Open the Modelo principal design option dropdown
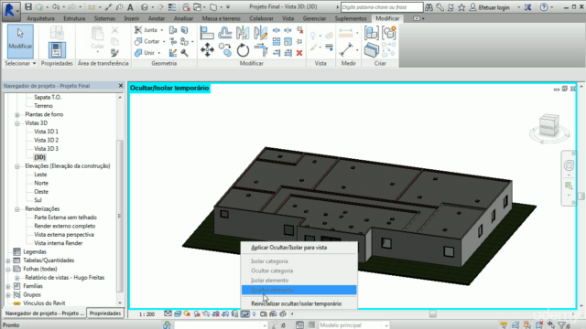This screenshot has height=329, width=586. click(x=386, y=325)
